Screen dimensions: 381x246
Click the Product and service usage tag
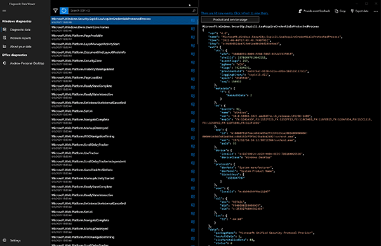(230, 20)
